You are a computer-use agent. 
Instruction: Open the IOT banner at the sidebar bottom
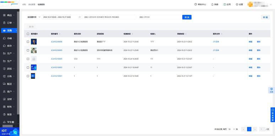[x=10, y=132]
